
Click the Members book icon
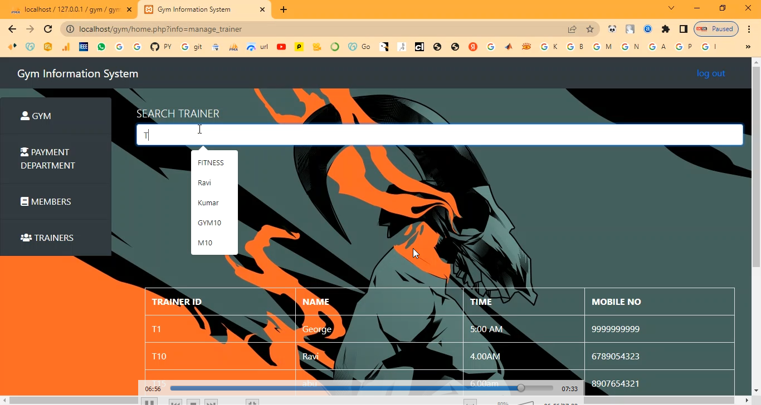click(x=25, y=201)
